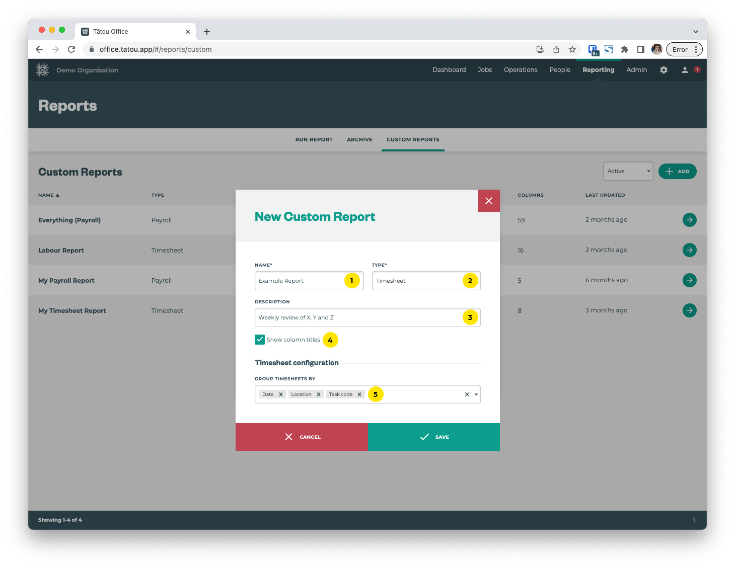Open the Active filter dropdown
This screenshot has height=567, width=735.
pos(628,171)
